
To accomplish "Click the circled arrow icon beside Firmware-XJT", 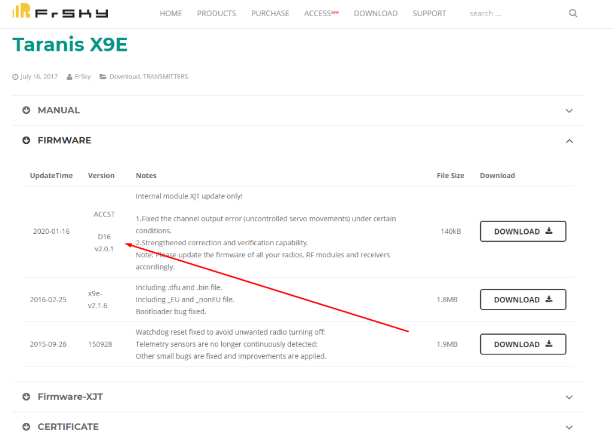I will click(x=26, y=397).
